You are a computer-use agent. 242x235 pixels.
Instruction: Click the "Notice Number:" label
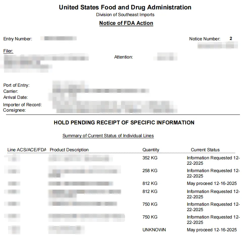click(x=205, y=39)
